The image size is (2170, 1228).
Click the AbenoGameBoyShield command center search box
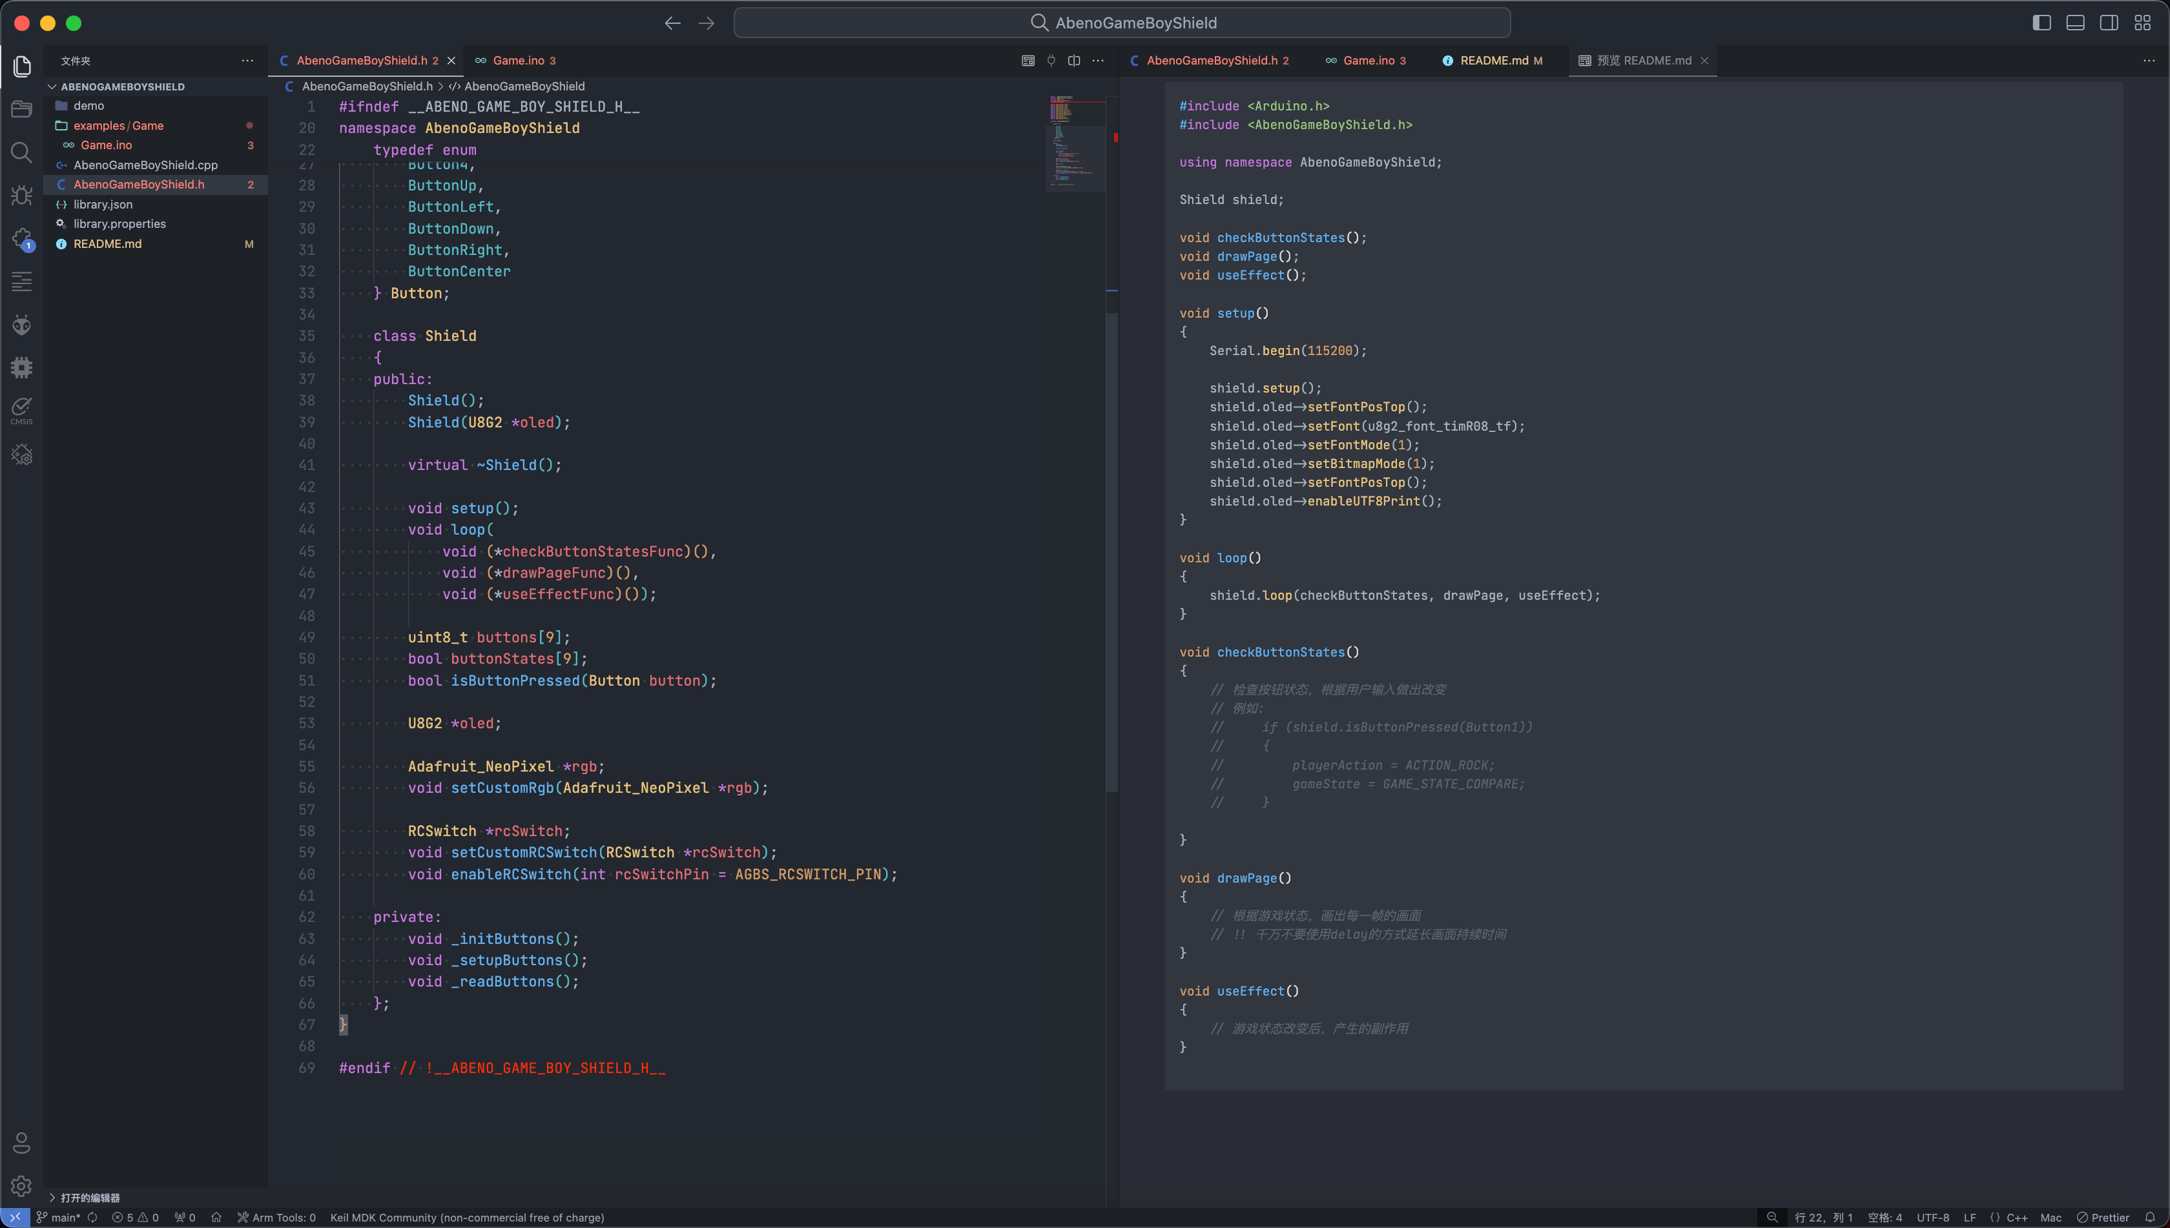coord(1122,23)
